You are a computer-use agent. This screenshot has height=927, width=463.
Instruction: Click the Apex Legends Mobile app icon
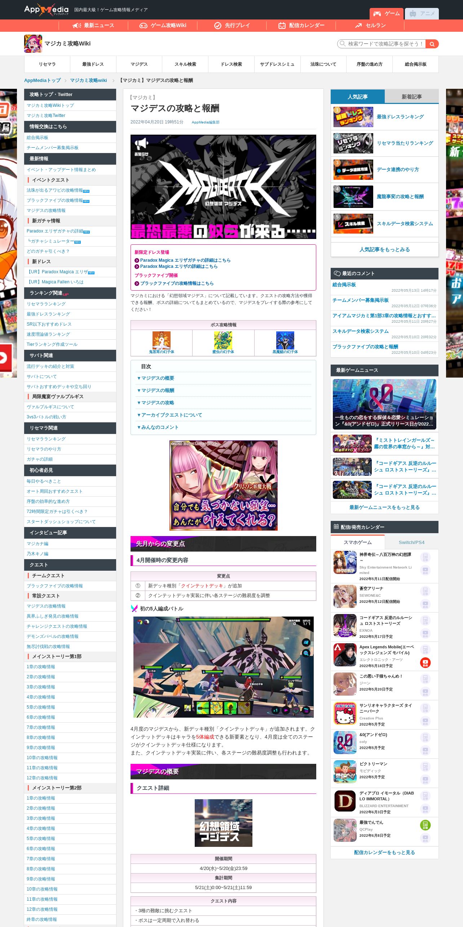[345, 655]
